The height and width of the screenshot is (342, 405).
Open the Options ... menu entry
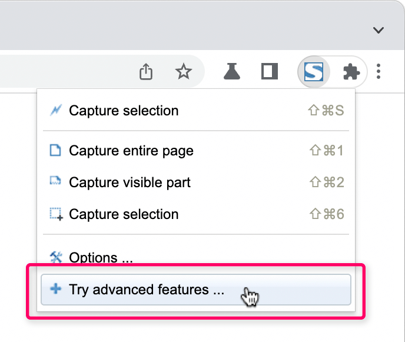pyautogui.click(x=101, y=258)
